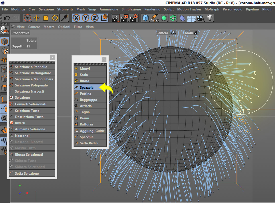Click the Redo arrow icon
This screenshot has height=203, width=275.
coord(16,18)
